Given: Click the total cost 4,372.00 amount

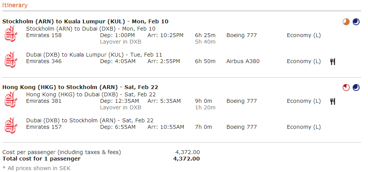Looking at the screenshot, I should click(x=186, y=159).
